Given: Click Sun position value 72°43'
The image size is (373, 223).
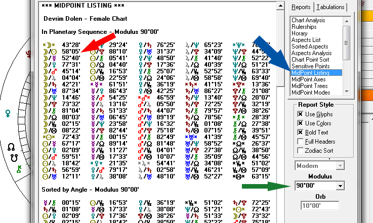Looking at the screenshot, I should [71, 137].
